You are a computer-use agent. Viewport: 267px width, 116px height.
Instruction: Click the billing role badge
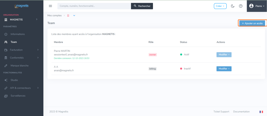coord(152,69)
